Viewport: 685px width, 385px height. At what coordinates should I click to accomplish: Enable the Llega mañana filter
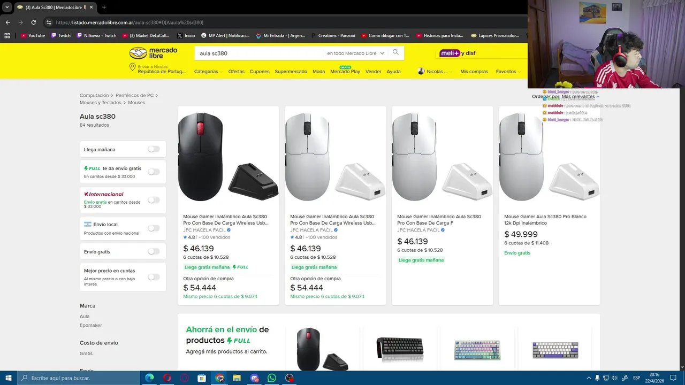[x=154, y=149]
